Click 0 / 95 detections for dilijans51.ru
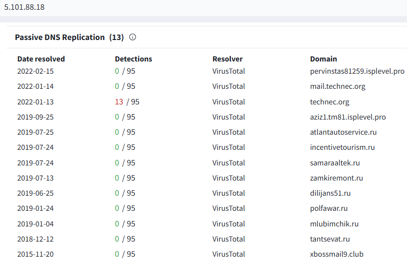Screen dimensions: 407x264 (x=125, y=193)
